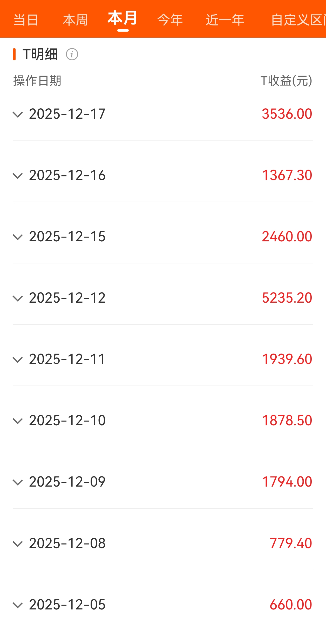The image size is (326, 624).
Task: Show the 近一年 period tab
Action: point(225,20)
